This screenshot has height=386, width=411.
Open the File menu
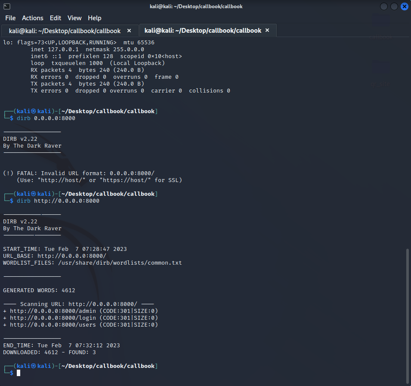[x=10, y=18]
